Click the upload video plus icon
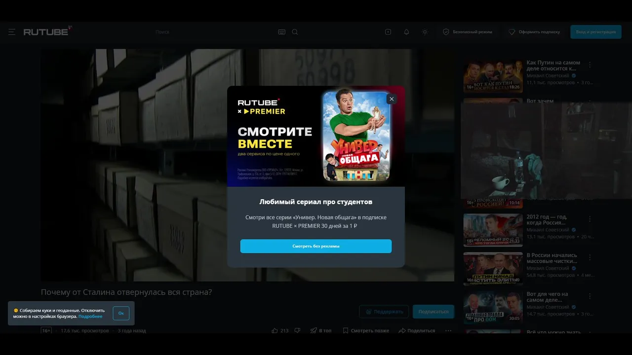 (388, 32)
